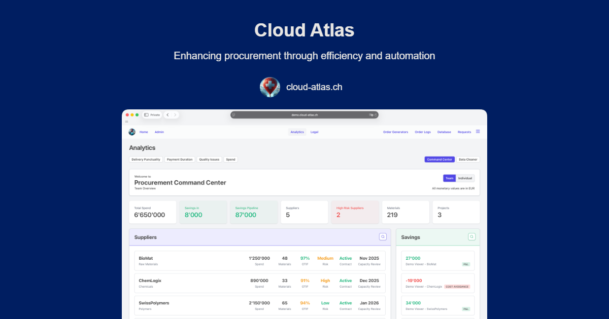Screen dimensions: 609x319
Task: Click the Cloud Atlas balloon logo beside cloud-atlas.ch
Action: [269, 87]
